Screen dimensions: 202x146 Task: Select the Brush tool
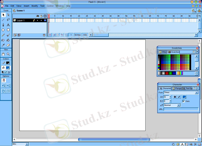coord(8,35)
